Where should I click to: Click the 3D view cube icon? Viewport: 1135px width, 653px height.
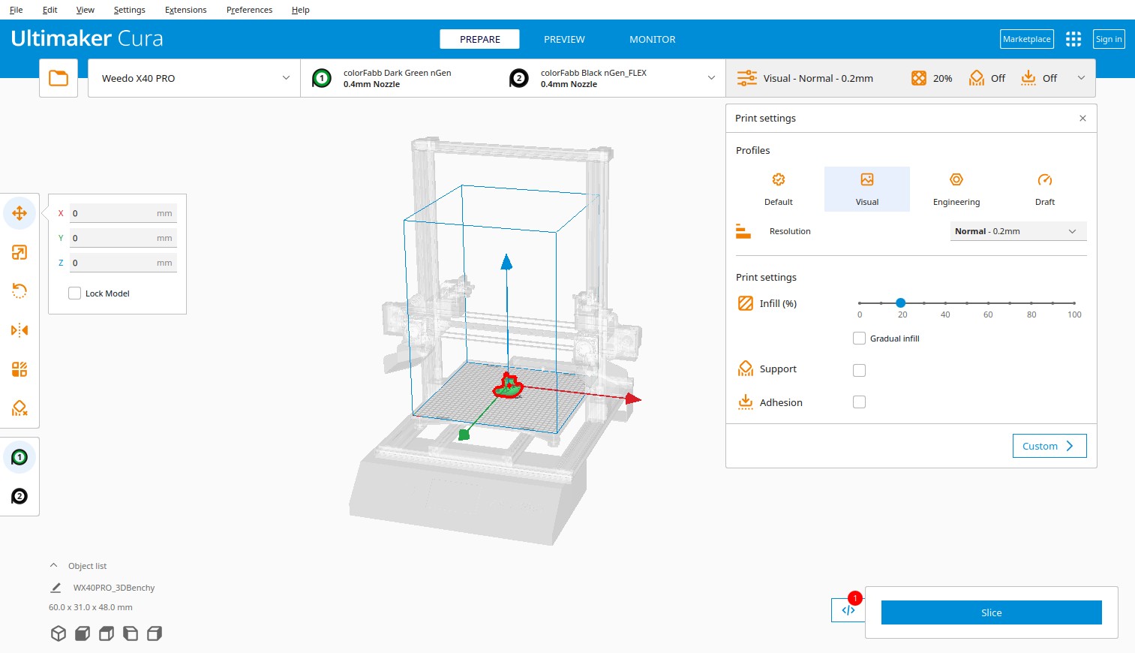(x=59, y=633)
